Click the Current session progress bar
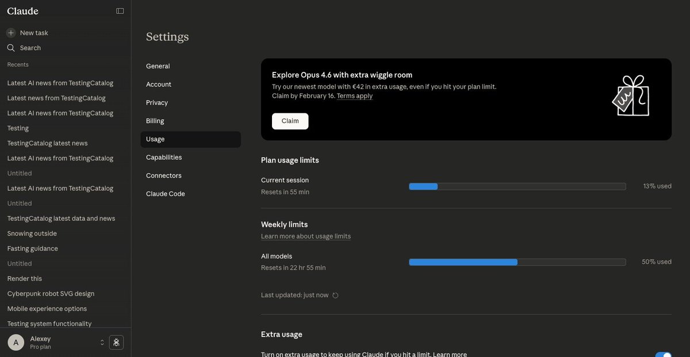Viewport: 690px width, 357px height. [517, 186]
